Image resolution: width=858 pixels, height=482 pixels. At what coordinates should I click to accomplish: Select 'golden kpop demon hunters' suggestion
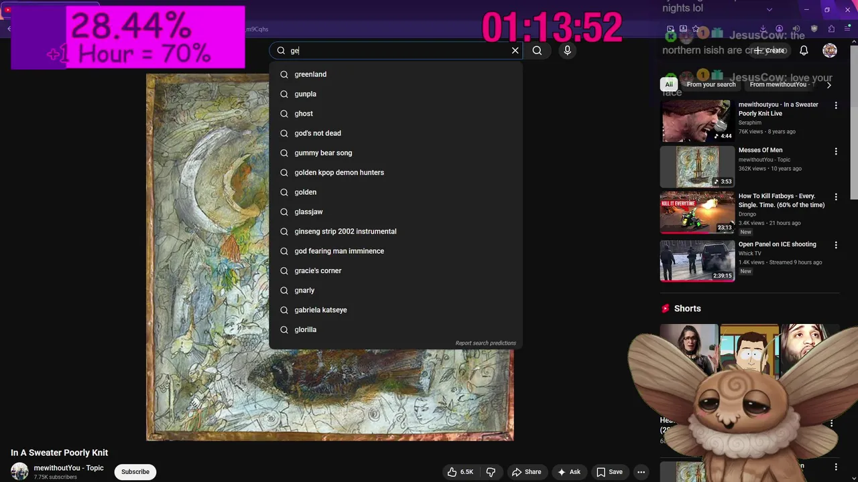click(x=395, y=173)
